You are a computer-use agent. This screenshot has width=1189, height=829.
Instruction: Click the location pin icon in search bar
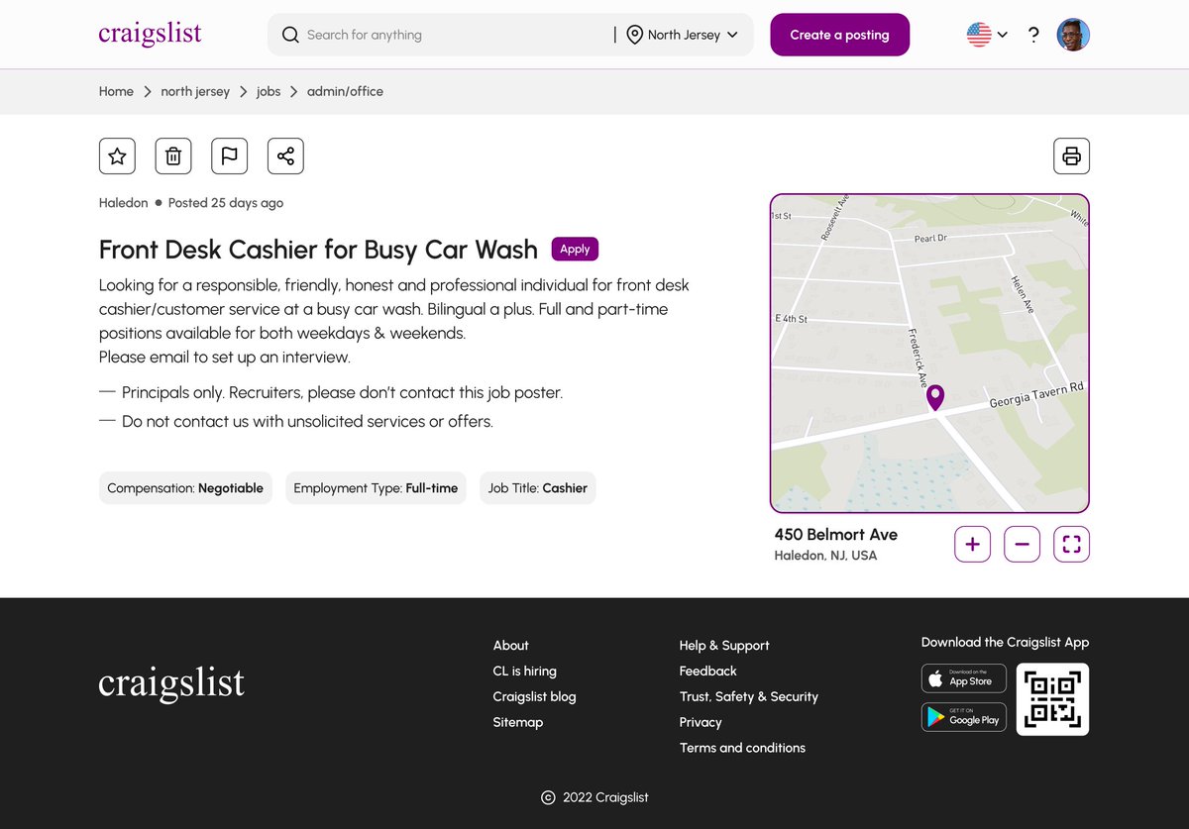[x=634, y=35]
